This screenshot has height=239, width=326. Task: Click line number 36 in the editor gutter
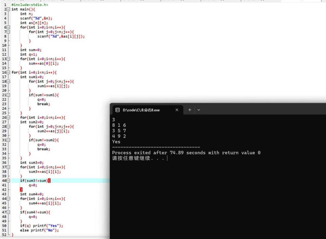pyautogui.click(x=4, y=162)
